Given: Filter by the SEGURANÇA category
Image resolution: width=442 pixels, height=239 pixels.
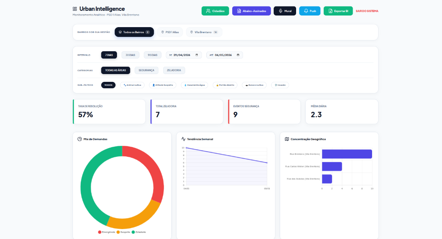Looking at the screenshot, I should click(x=146, y=70).
